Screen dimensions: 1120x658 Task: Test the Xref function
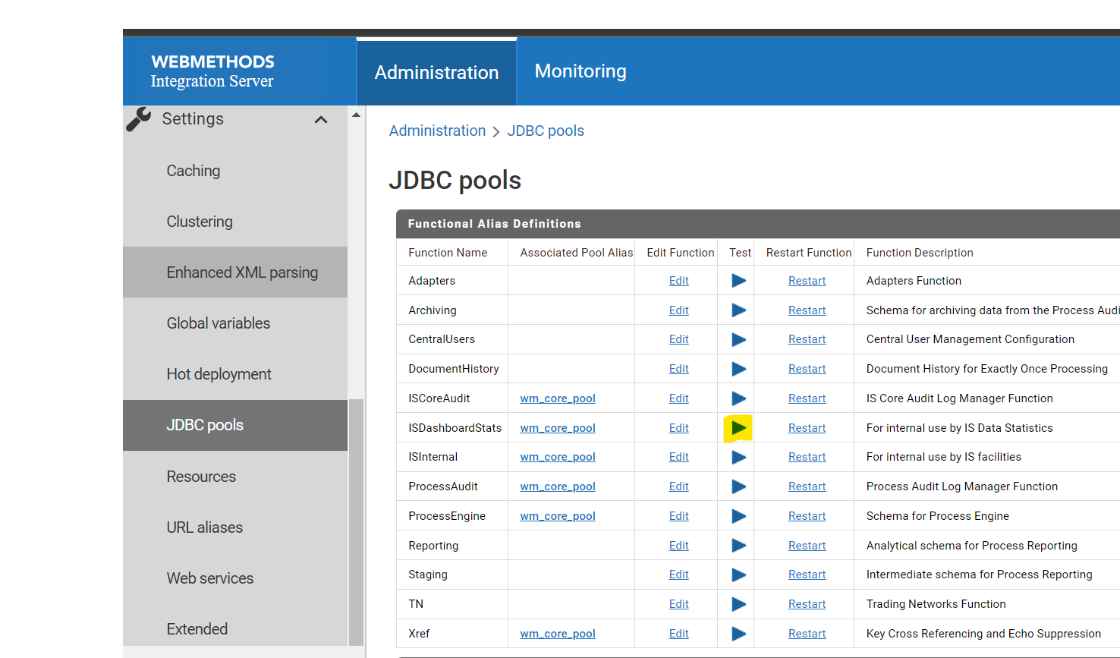click(737, 633)
